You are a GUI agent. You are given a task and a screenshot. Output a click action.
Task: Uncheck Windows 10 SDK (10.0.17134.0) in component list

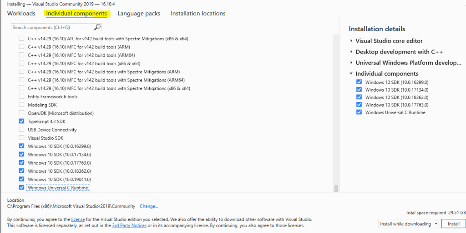pyautogui.click(x=21, y=154)
